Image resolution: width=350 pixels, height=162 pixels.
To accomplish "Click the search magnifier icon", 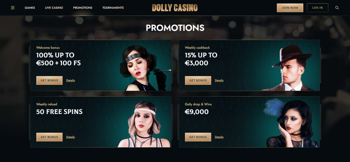I will [337, 8].
